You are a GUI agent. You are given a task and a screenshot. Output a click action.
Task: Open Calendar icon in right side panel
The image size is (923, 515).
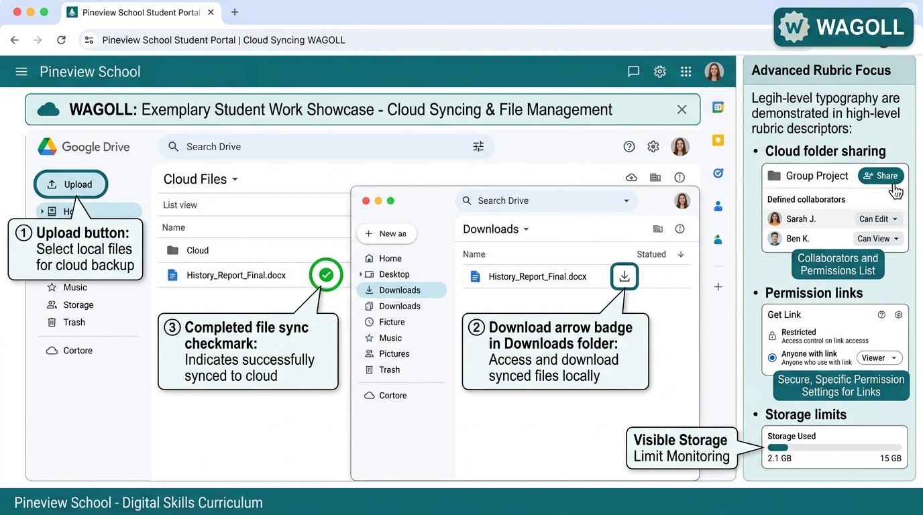[x=718, y=107]
